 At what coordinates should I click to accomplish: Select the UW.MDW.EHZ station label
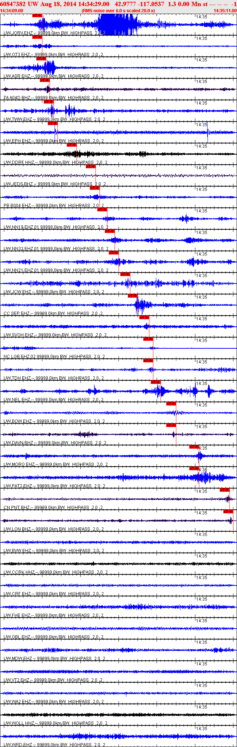click(55, 659)
